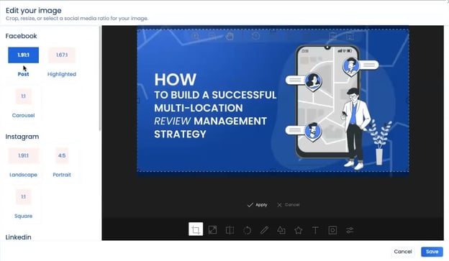This screenshot has height=261, width=449.
Task: Apply the crop selection
Action: 257,205
